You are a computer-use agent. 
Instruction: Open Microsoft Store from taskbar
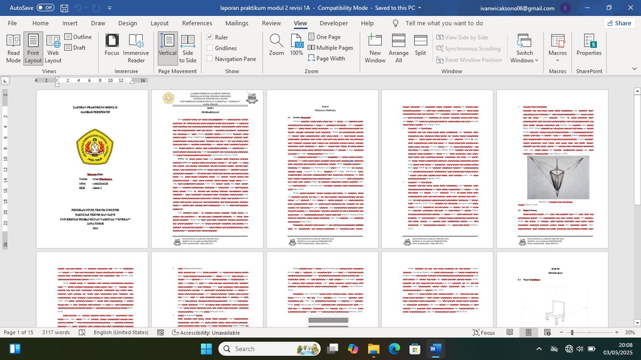(415, 349)
